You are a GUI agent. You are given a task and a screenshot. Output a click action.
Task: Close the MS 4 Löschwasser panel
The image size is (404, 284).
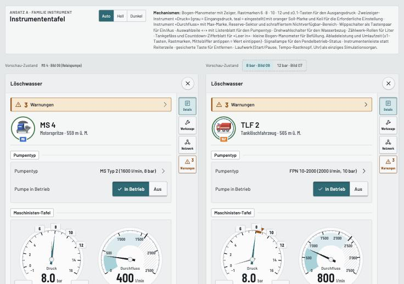(188, 83)
